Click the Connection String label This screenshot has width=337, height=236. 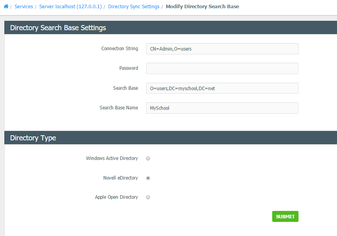click(x=120, y=49)
